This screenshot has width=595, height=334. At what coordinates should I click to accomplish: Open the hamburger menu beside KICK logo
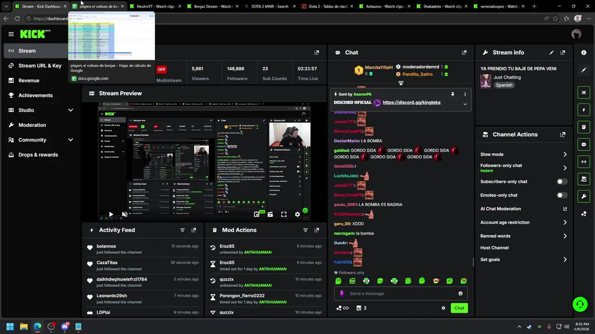(11, 34)
